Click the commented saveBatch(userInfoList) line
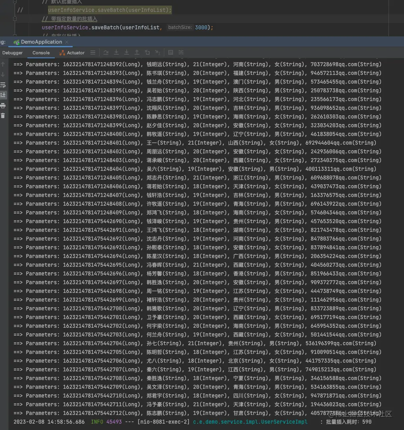404x430 pixels. coord(110,10)
